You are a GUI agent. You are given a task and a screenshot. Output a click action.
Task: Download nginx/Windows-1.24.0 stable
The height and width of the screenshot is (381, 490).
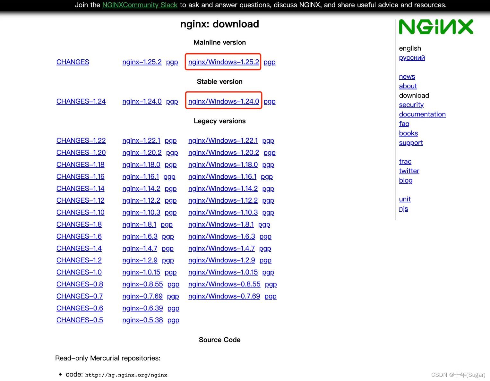(224, 101)
